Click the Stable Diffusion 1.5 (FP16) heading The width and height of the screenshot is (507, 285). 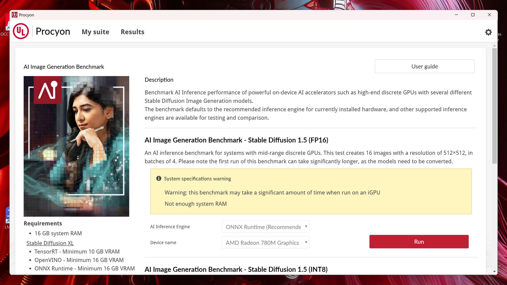click(x=236, y=140)
